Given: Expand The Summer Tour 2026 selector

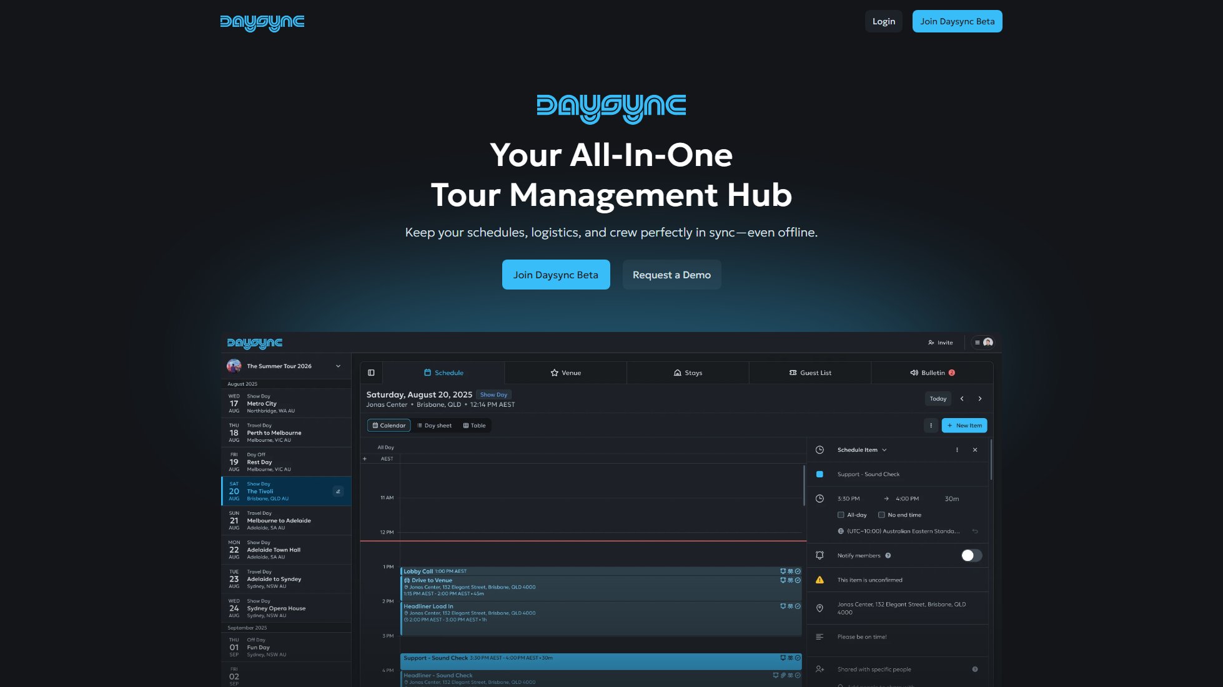Looking at the screenshot, I should (x=339, y=366).
